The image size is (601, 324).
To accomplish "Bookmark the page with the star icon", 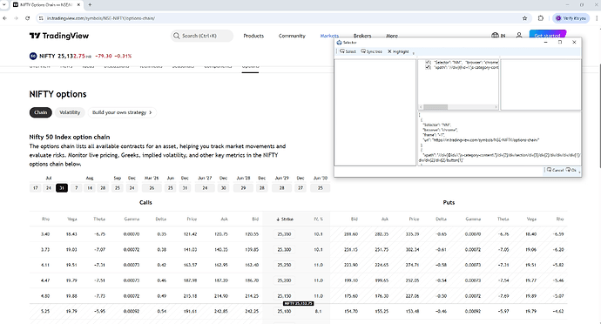I will 524,18.
